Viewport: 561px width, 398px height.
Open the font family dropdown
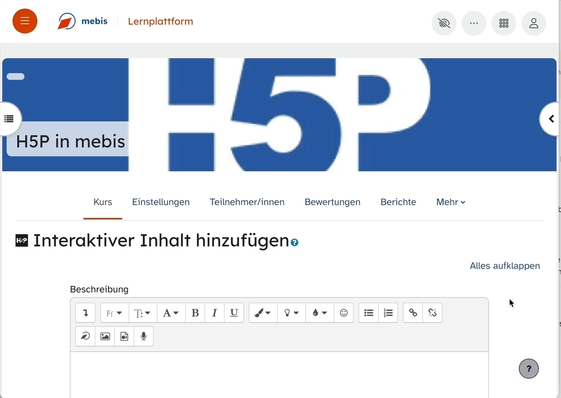click(114, 313)
